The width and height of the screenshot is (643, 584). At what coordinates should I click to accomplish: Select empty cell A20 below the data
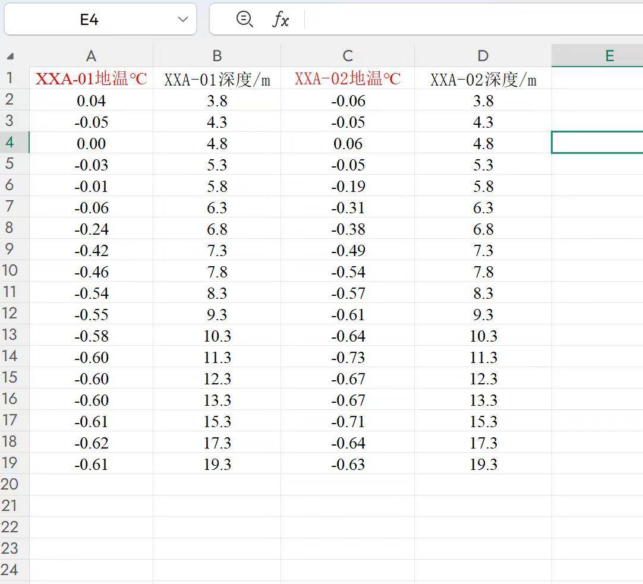point(91,484)
